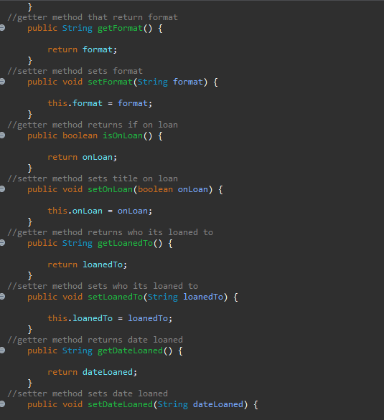Click 'String' return type of getLoanedTo

(78, 243)
